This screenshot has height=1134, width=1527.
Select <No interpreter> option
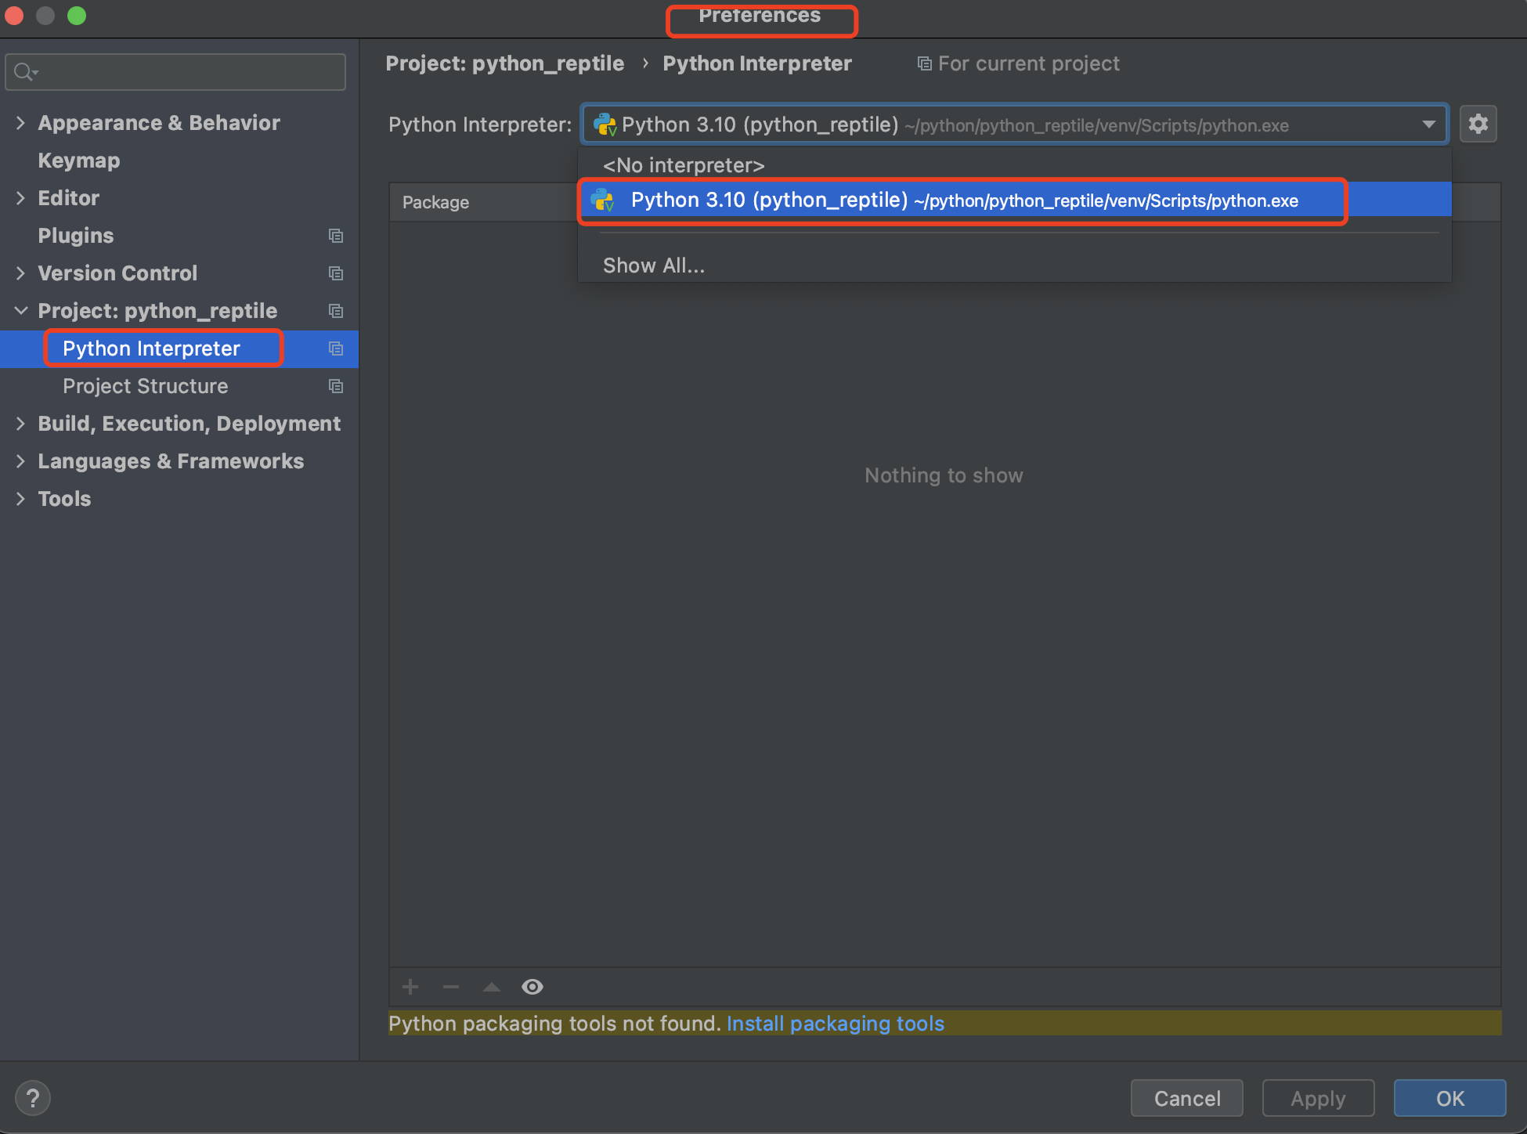(x=1015, y=165)
